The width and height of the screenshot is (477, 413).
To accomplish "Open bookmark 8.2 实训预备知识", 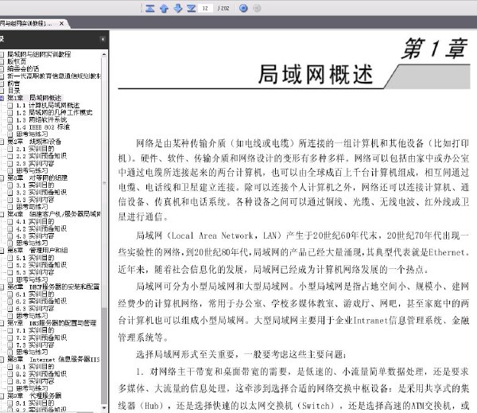I will [x=41, y=374].
